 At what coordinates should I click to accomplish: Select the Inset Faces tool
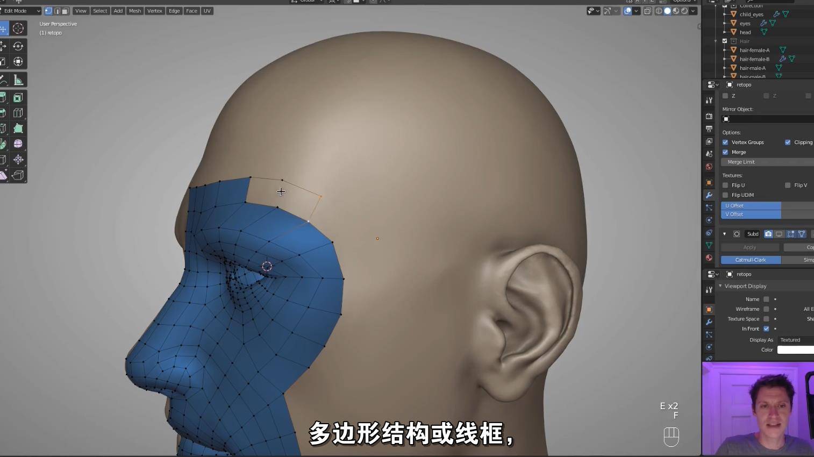[18, 98]
